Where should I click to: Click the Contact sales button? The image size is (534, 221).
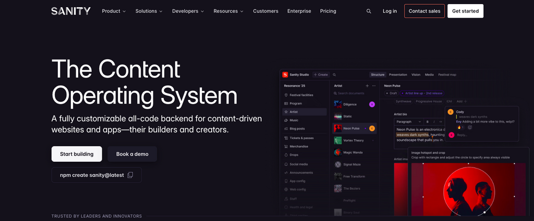(x=424, y=11)
